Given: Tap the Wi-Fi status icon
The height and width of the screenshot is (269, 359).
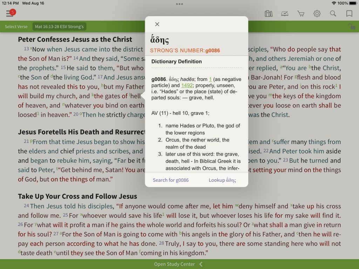Looking at the screenshot, I should coord(334,3).
